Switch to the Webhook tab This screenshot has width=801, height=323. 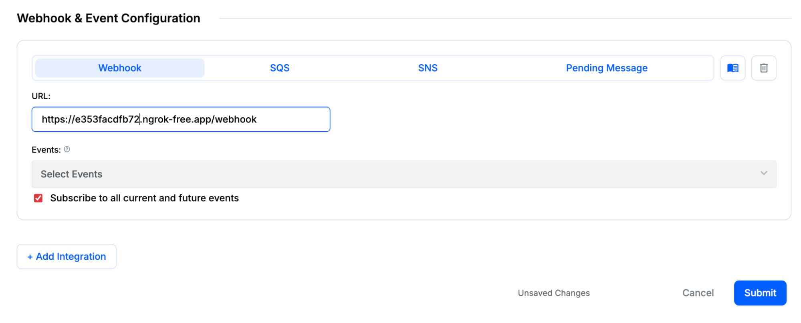point(120,68)
